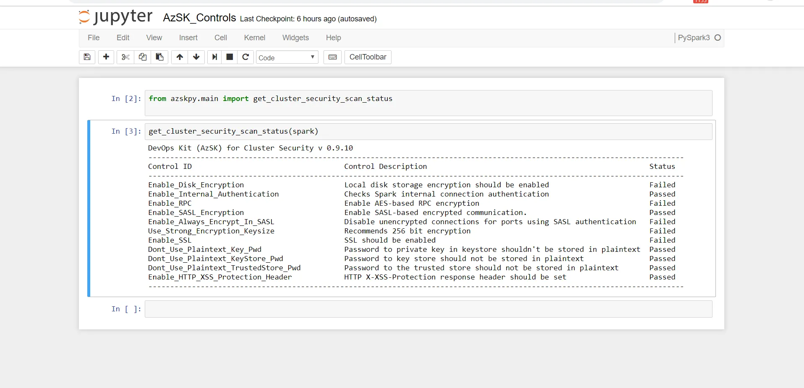Open the Cell menu
The height and width of the screenshot is (388, 804).
[x=221, y=38]
